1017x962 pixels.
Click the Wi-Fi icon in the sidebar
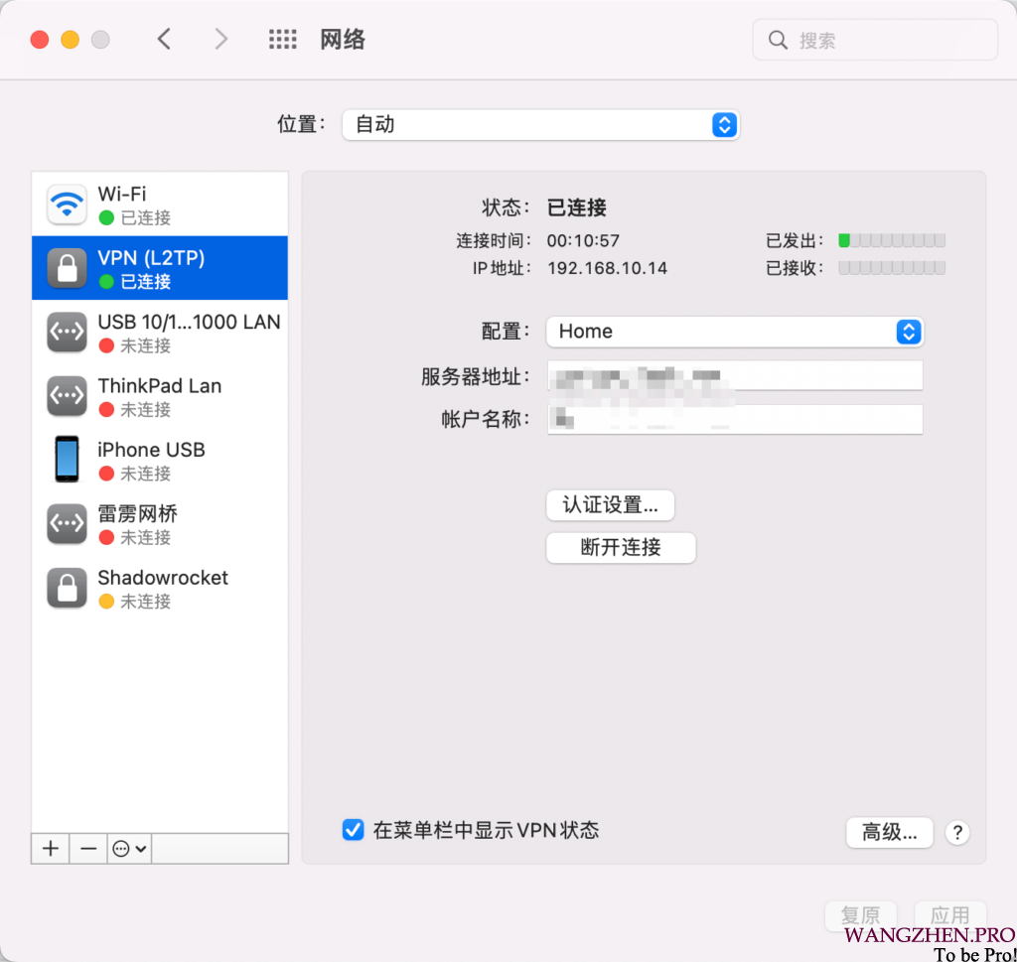(x=67, y=206)
